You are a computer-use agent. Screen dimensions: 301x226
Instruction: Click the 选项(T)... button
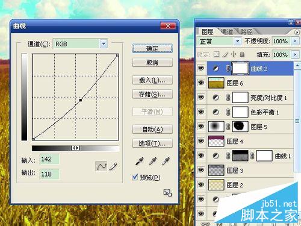coord(152,143)
